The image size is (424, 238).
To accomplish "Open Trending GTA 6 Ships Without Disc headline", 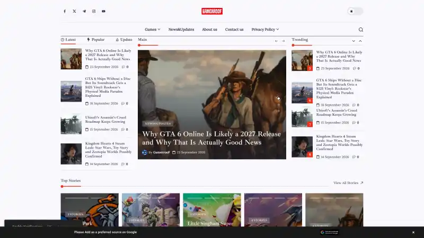I will pyautogui.click(x=339, y=88).
